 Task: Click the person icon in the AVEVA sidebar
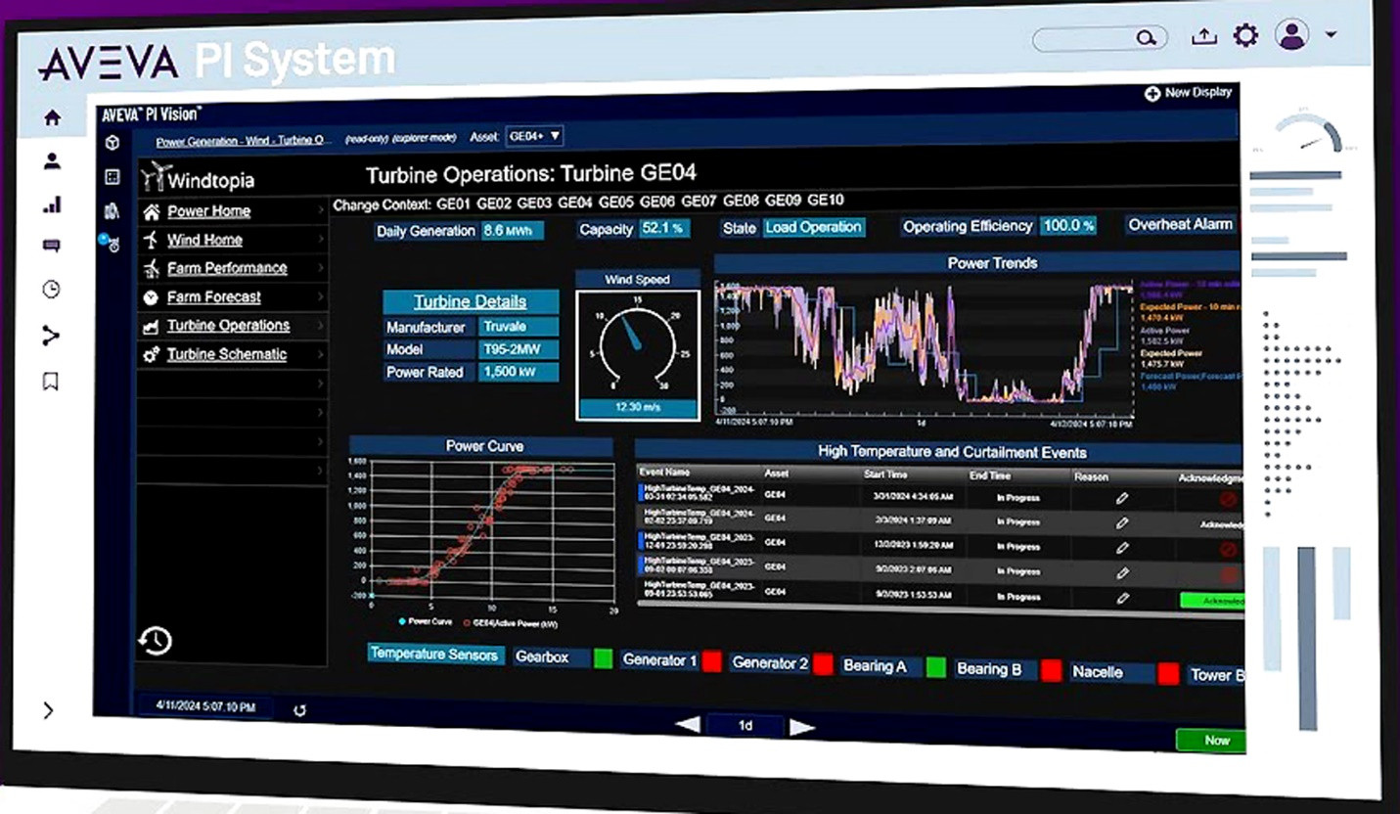(x=52, y=161)
